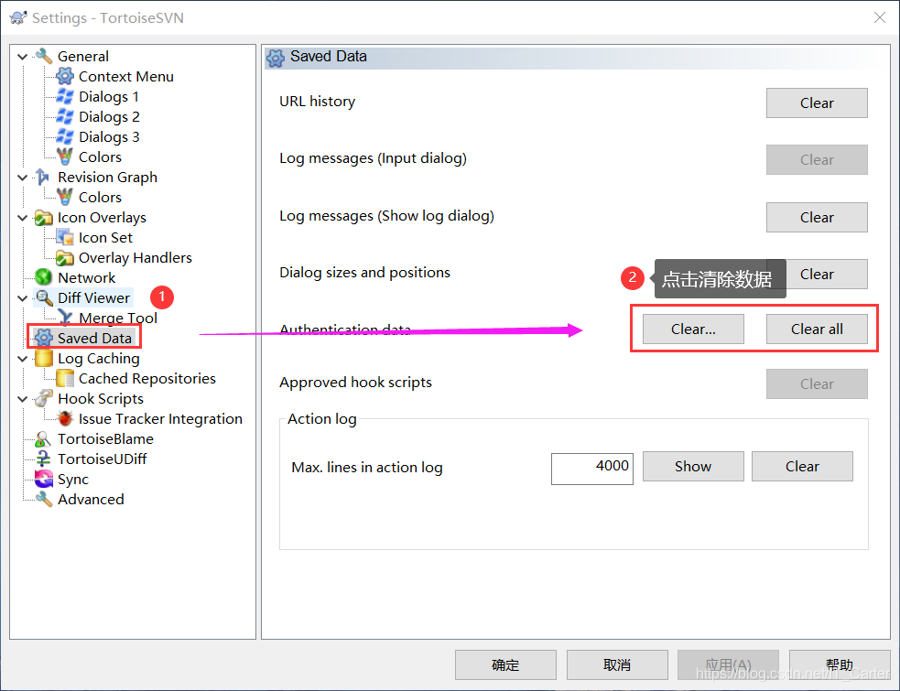The image size is (900, 691).
Task: Collapse the Log Caching tree node
Action: click(x=22, y=359)
